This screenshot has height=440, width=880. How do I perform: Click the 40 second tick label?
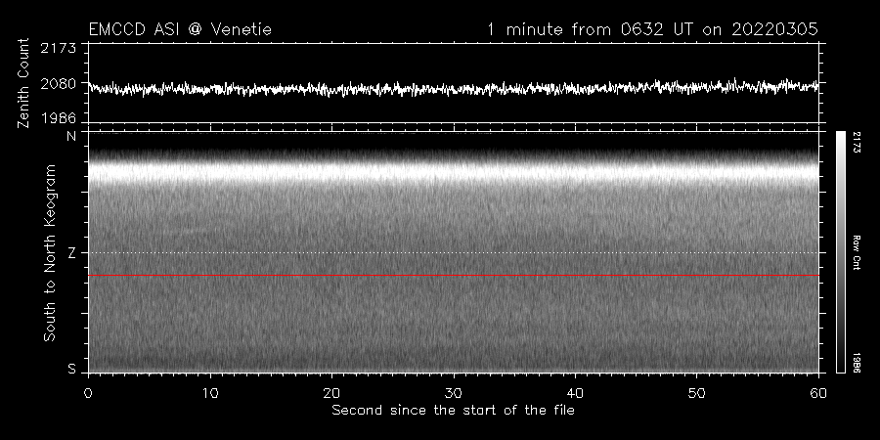click(575, 393)
